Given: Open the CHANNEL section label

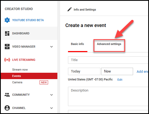Looking at the screenshot, I should pos(19,108).
